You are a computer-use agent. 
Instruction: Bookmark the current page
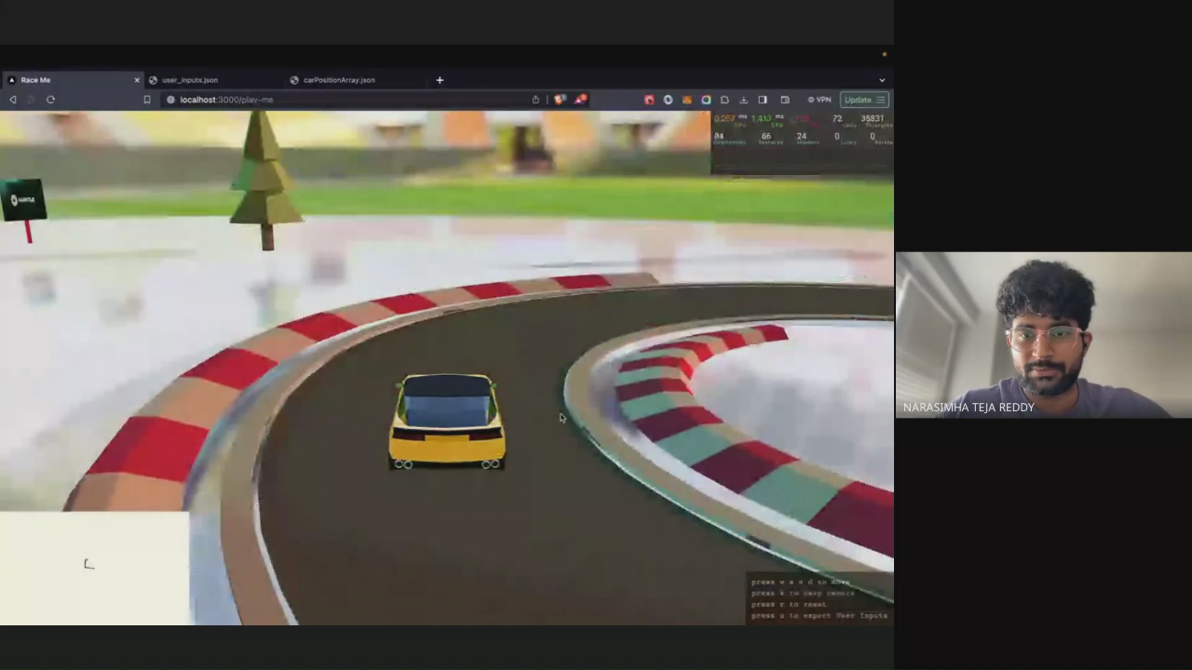pos(146,100)
